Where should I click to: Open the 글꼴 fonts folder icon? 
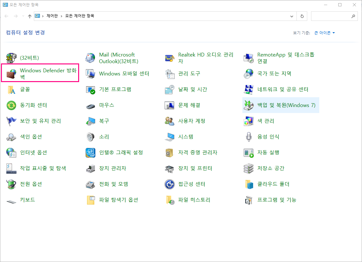[11, 89]
